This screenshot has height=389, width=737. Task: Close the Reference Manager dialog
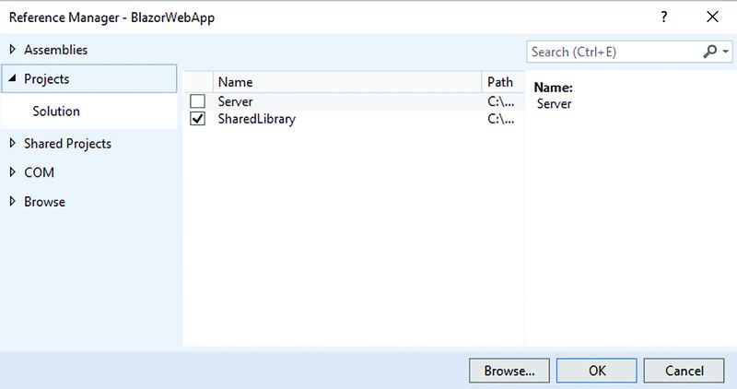point(712,17)
